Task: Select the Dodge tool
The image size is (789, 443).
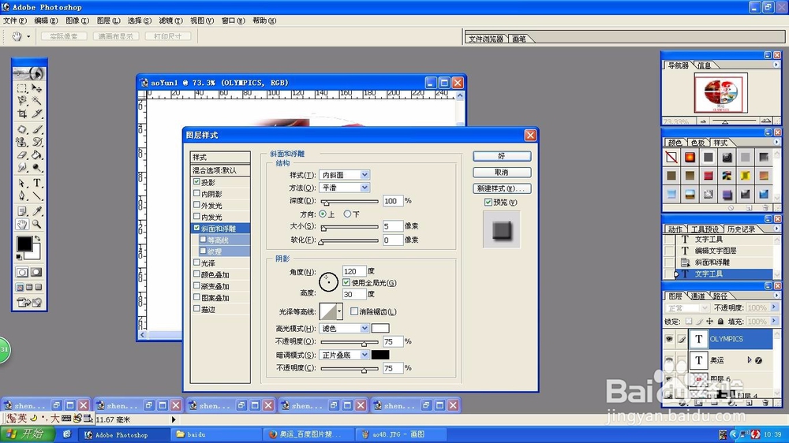Action: pyautogui.click(x=37, y=167)
